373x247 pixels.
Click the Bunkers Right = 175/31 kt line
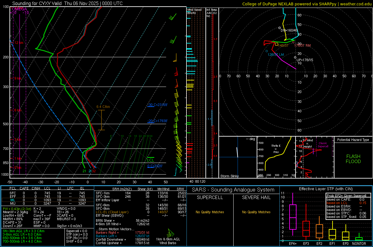[123, 232]
